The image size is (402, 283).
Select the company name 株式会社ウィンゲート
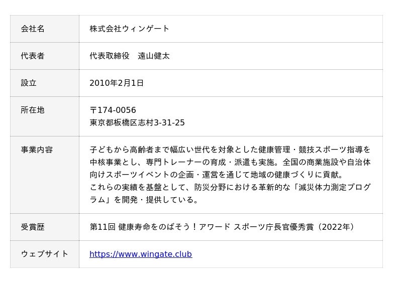pos(130,29)
